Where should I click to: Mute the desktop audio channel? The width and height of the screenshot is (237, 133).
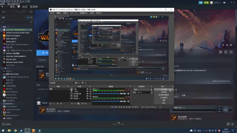pos(125,101)
